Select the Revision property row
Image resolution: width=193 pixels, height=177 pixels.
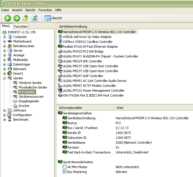pyautogui.click(x=91, y=147)
